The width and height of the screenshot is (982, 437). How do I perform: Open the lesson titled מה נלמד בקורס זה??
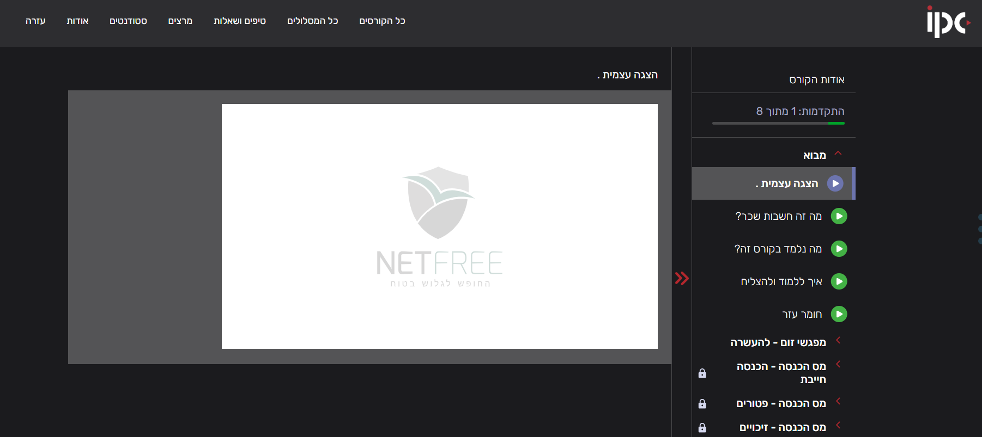(778, 249)
